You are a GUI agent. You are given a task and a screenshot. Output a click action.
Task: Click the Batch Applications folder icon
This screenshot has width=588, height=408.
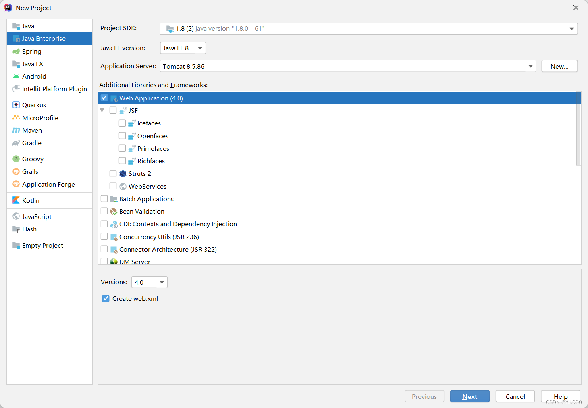point(114,199)
